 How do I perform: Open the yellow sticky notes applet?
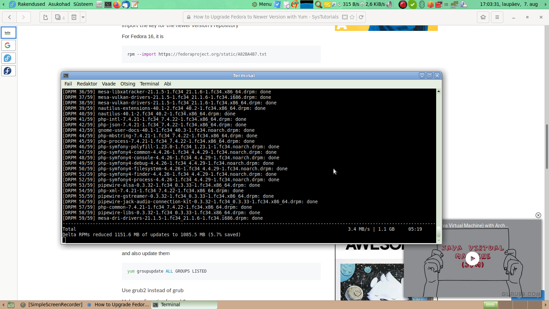pos(327,4)
